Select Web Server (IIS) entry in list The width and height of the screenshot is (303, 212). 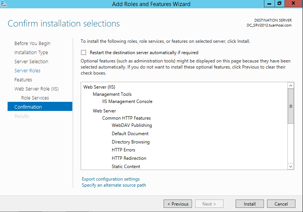point(99,87)
